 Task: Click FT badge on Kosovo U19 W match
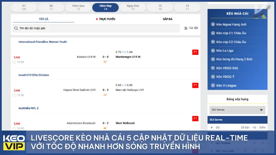click(x=195, y=52)
